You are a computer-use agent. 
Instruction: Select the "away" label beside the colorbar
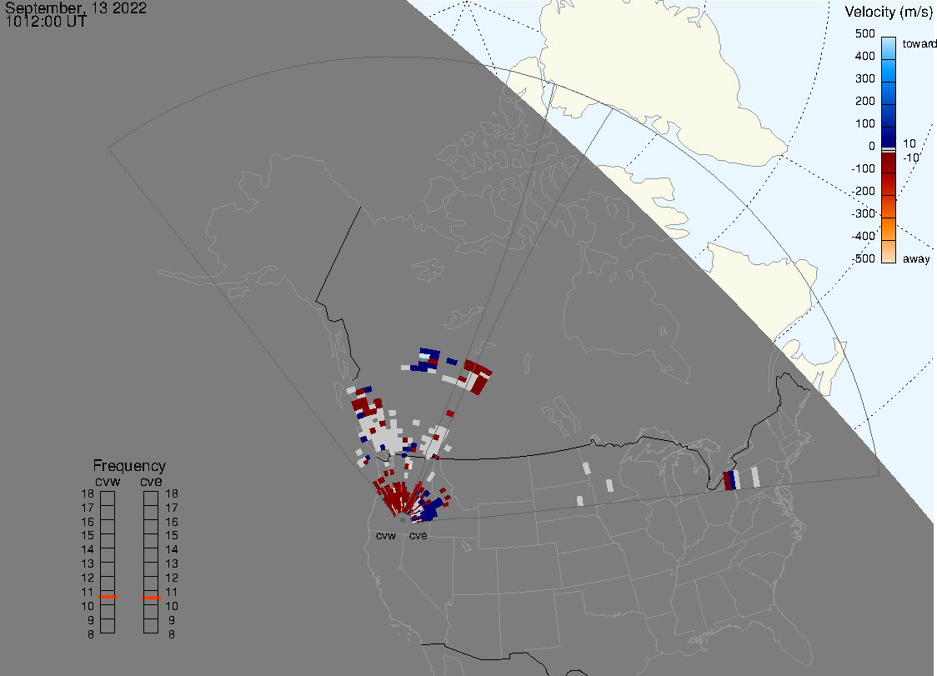pyautogui.click(x=916, y=258)
